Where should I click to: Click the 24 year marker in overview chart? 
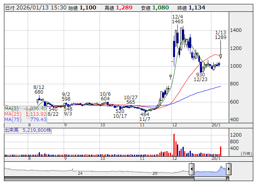pos(80,173)
